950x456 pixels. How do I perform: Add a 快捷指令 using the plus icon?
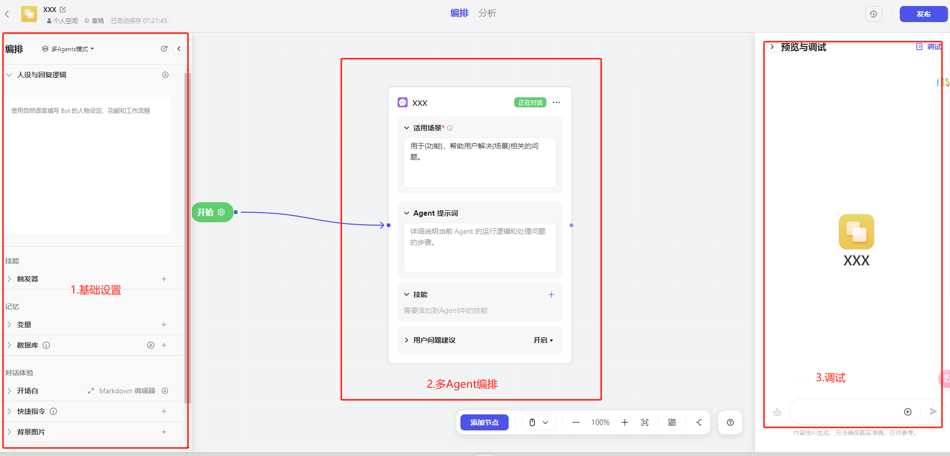pos(164,411)
